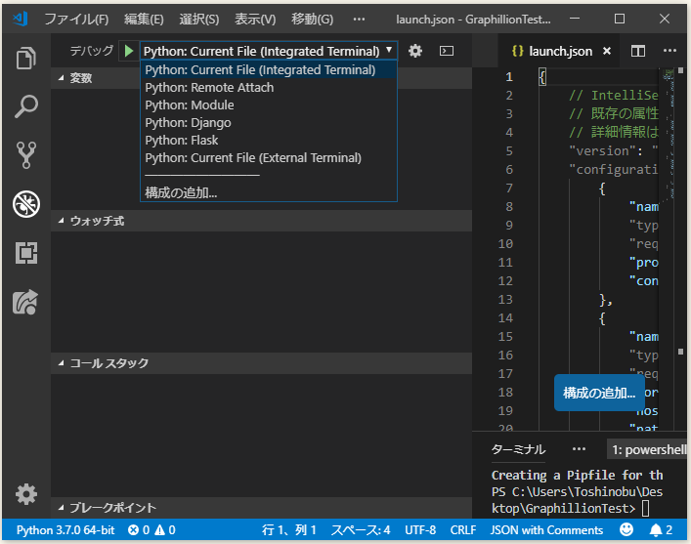Click the blue 構成の追加... button in the editor
The width and height of the screenshot is (691, 544).
598,393
